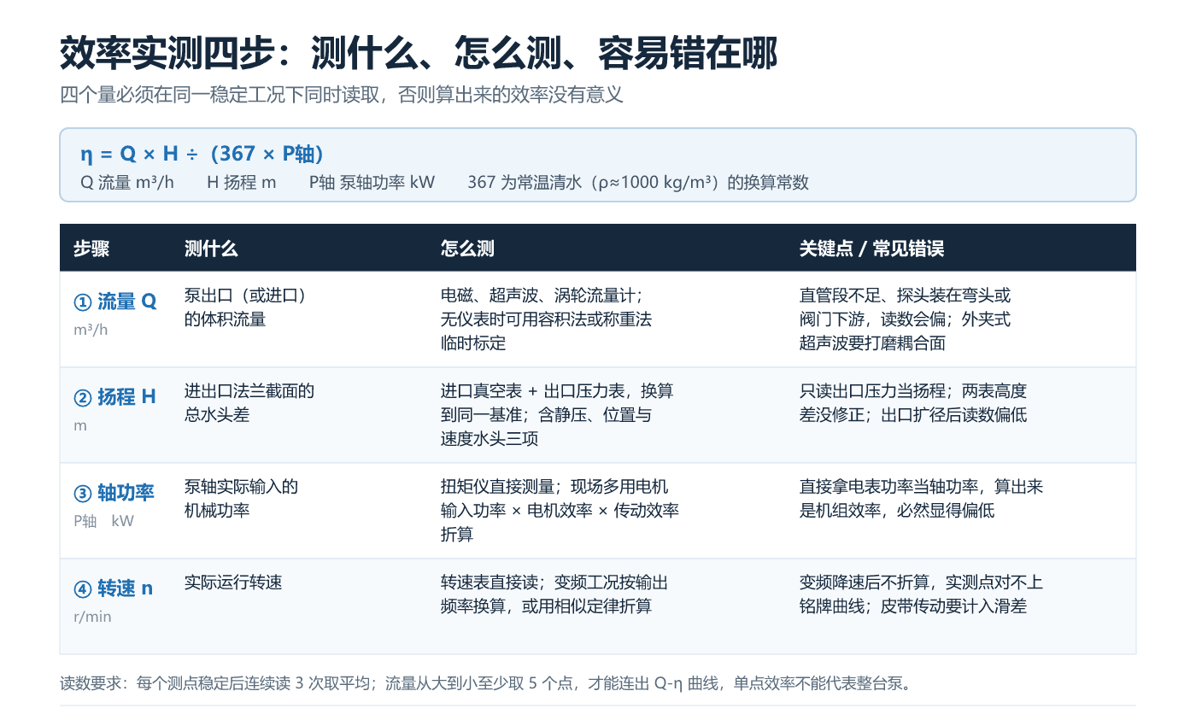Select the footer note starting "读数要求"

coord(486,683)
